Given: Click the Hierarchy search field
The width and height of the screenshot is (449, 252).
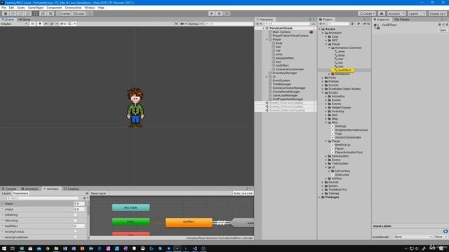Looking at the screenshot, I should [287, 24].
